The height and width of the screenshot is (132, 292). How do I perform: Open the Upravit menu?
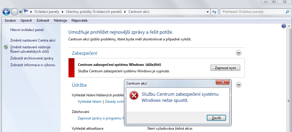[x=26, y=20]
